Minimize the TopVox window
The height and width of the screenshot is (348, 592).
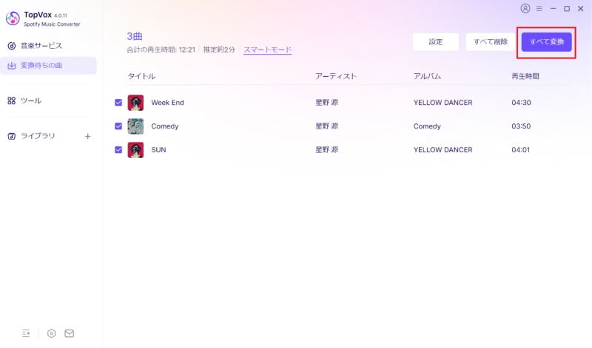(x=553, y=8)
